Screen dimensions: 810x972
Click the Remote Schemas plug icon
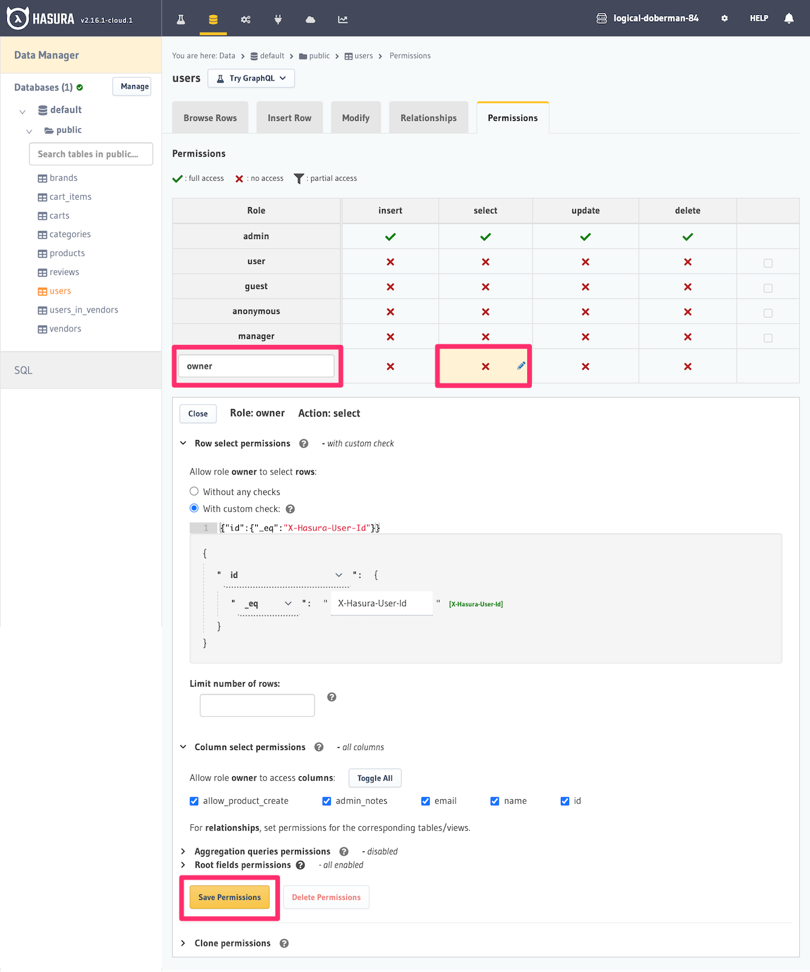(278, 19)
